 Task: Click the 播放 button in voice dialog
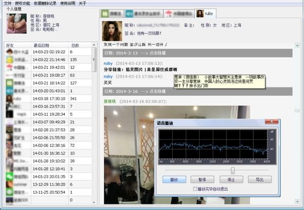coord(174,180)
